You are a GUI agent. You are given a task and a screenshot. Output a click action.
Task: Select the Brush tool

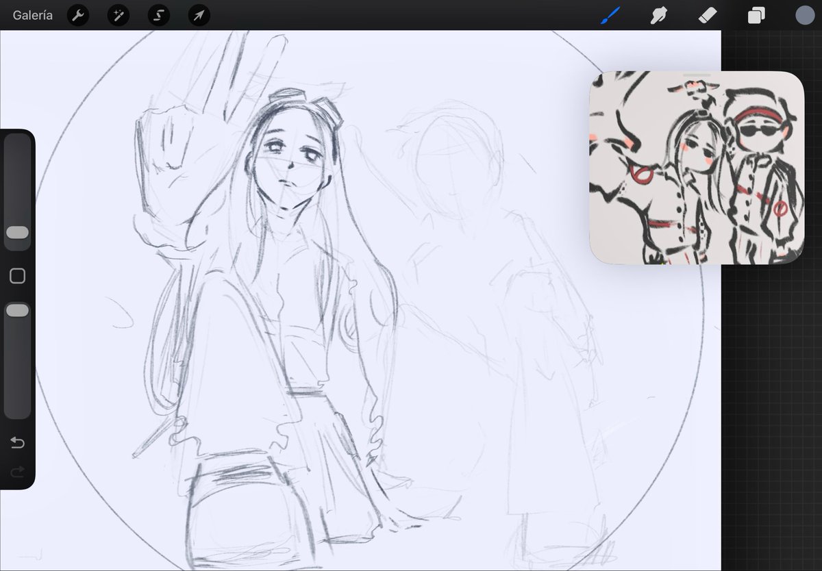point(609,15)
